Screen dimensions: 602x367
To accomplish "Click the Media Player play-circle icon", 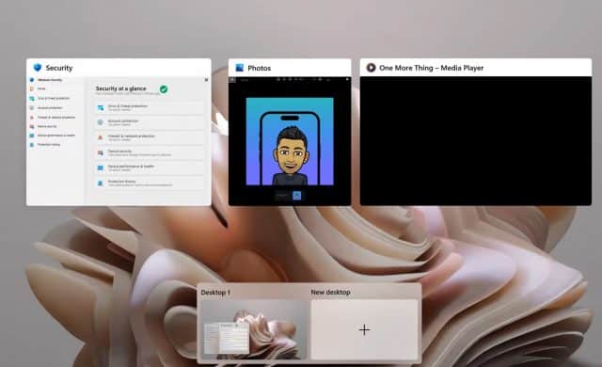I will [x=371, y=68].
